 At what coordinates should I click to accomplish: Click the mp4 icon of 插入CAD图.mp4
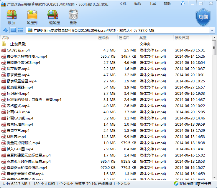(x=4, y=149)
